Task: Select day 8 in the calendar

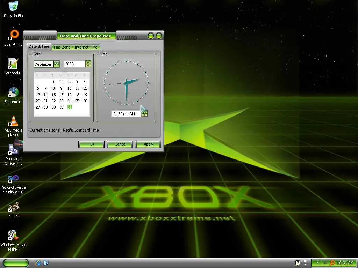Action: (x=53, y=88)
